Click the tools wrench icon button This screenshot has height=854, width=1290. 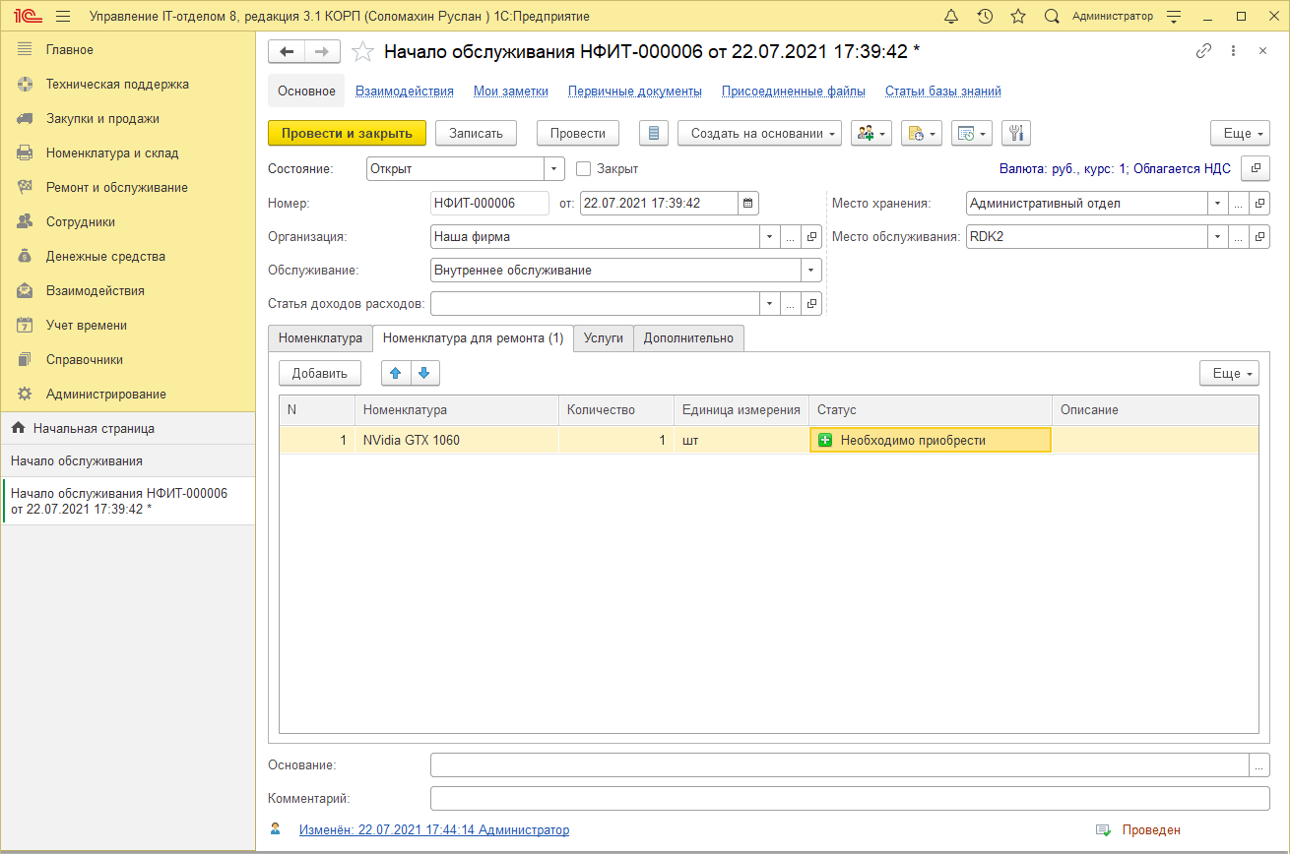click(1016, 133)
